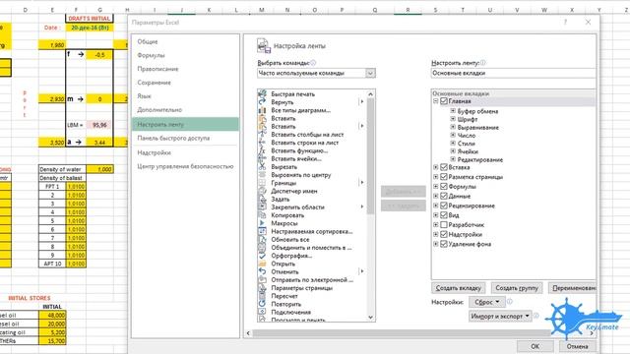Image resolution: width=630 pixels, height=354 pixels.
Task: Open the Правописание options category
Action: (157, 69)
